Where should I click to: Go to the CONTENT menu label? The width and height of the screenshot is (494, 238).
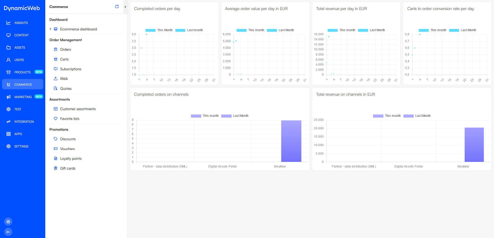pos(21,35)
